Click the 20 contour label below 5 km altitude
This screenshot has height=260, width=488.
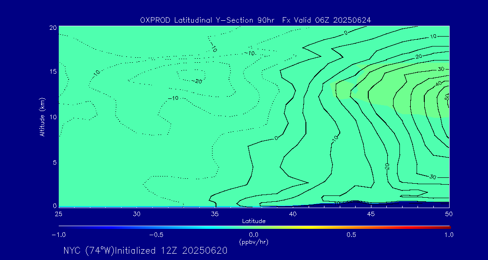(388, 166)
